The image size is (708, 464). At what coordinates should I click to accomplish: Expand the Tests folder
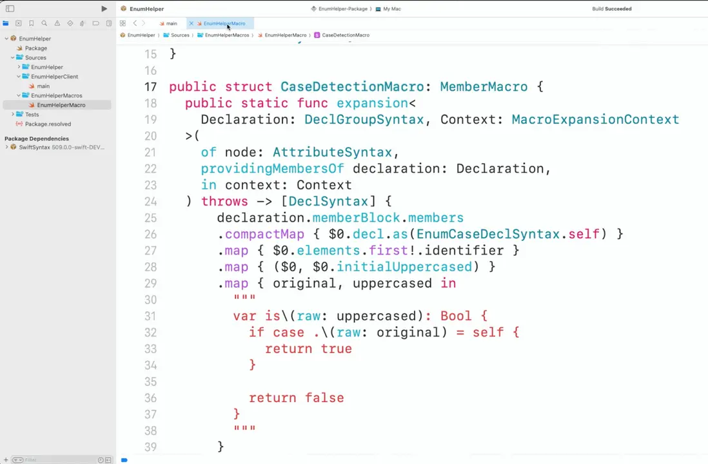click(13, 115)
